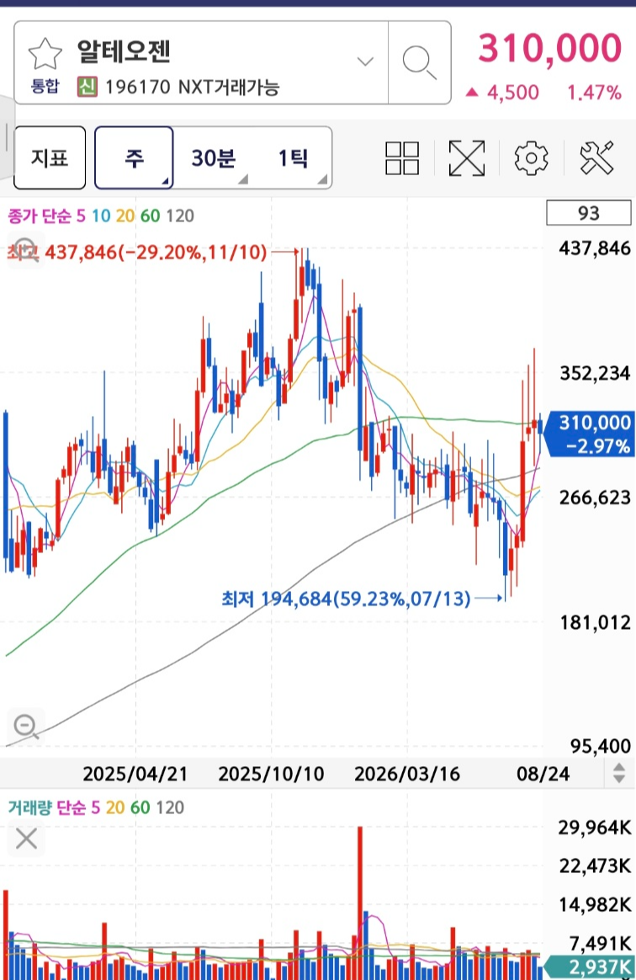The height and width of the screenshot is (980, 636).
Task: Click the 2026/03/16 date axis label
Action: pos(407,774)
